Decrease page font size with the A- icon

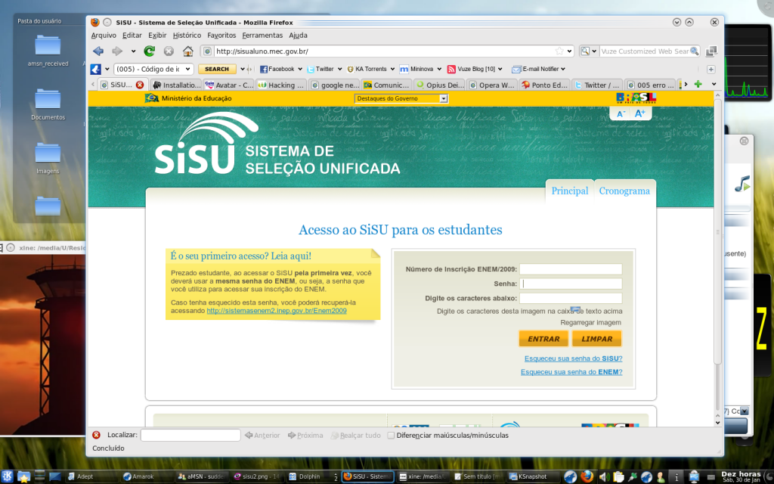[620, 111]
